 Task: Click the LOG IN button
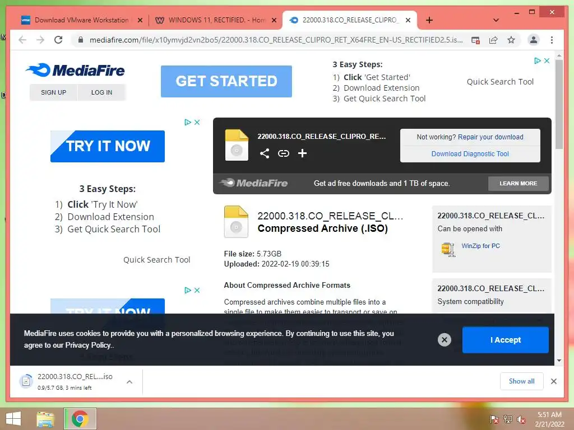(x=101, y=92)
